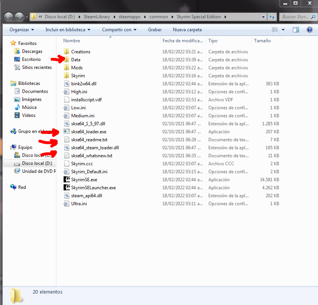Open Escritorio in the navigation pane
Image resolution: width=318 pixels, height=305 pixels.
pyautogui.click(x=31, y=59)
